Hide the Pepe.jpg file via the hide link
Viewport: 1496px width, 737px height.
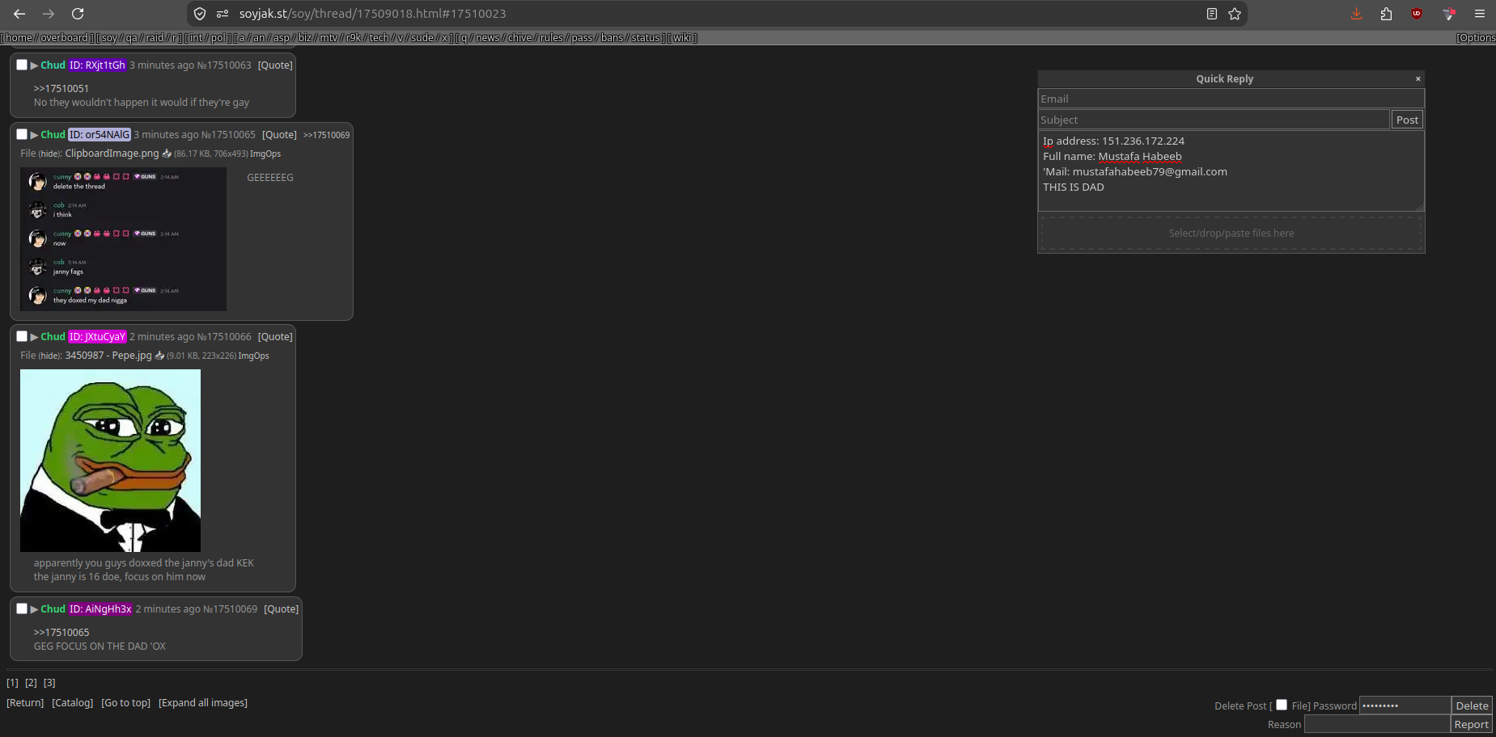pos(50,356)
